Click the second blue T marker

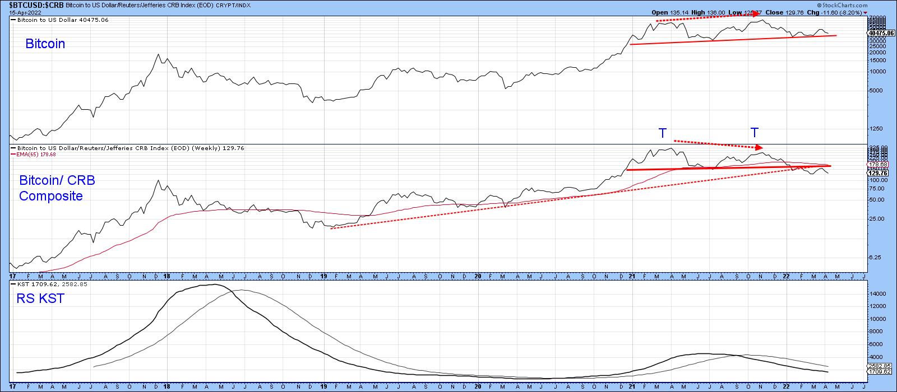[x=755, y=133]
